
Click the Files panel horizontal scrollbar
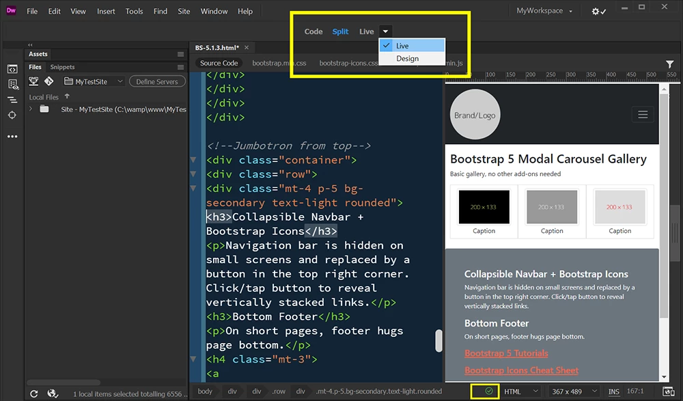(x=64, y=383)
